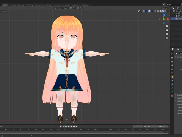
Task: Open the World properties tab
Action: [172, 73]
